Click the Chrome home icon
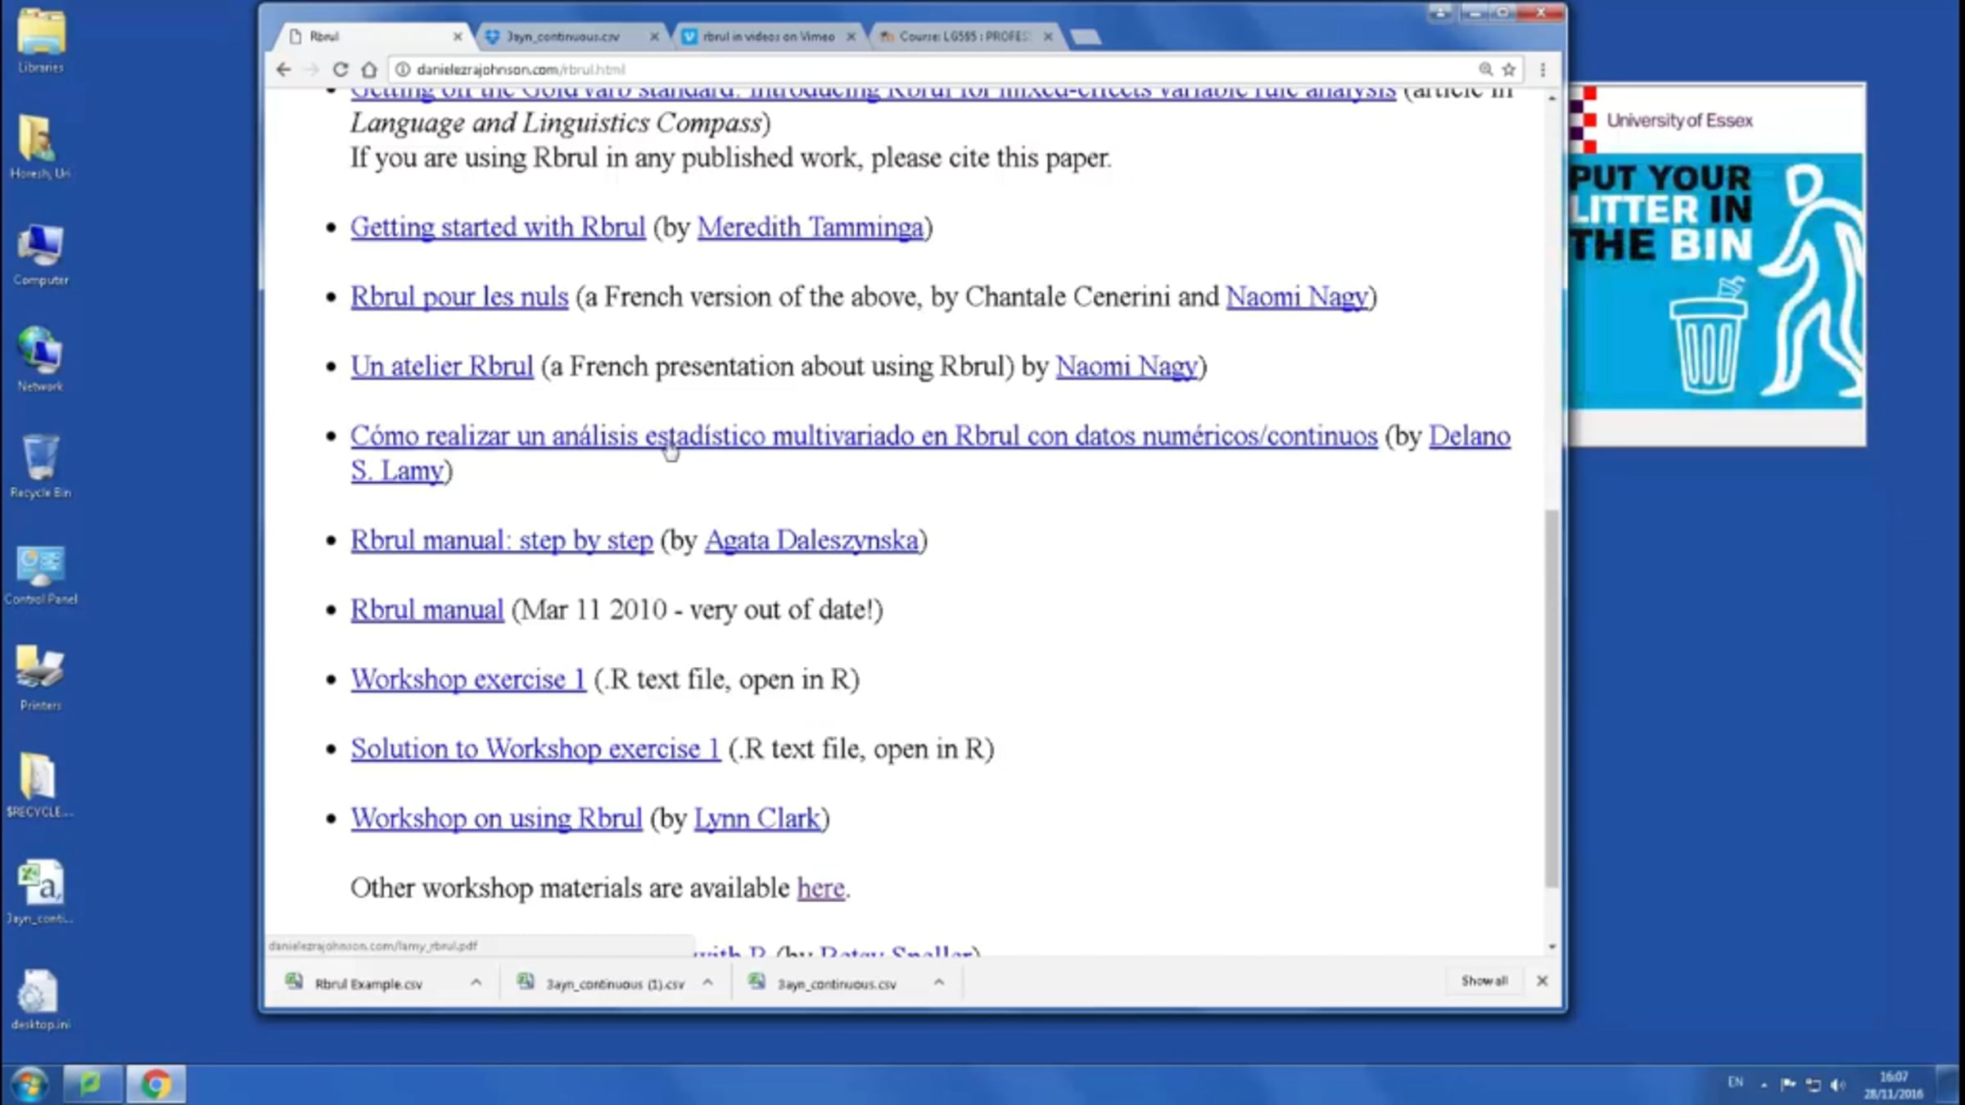The height and width of the screenshot is (1105, 1965). (369, 70)
